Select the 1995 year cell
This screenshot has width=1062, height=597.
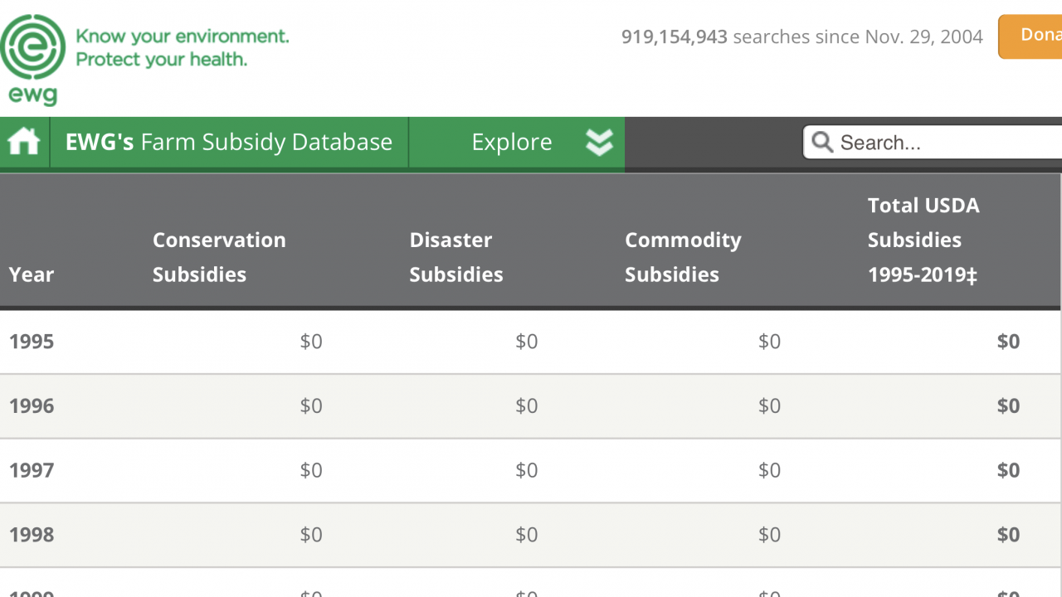[x=32, y=342]
